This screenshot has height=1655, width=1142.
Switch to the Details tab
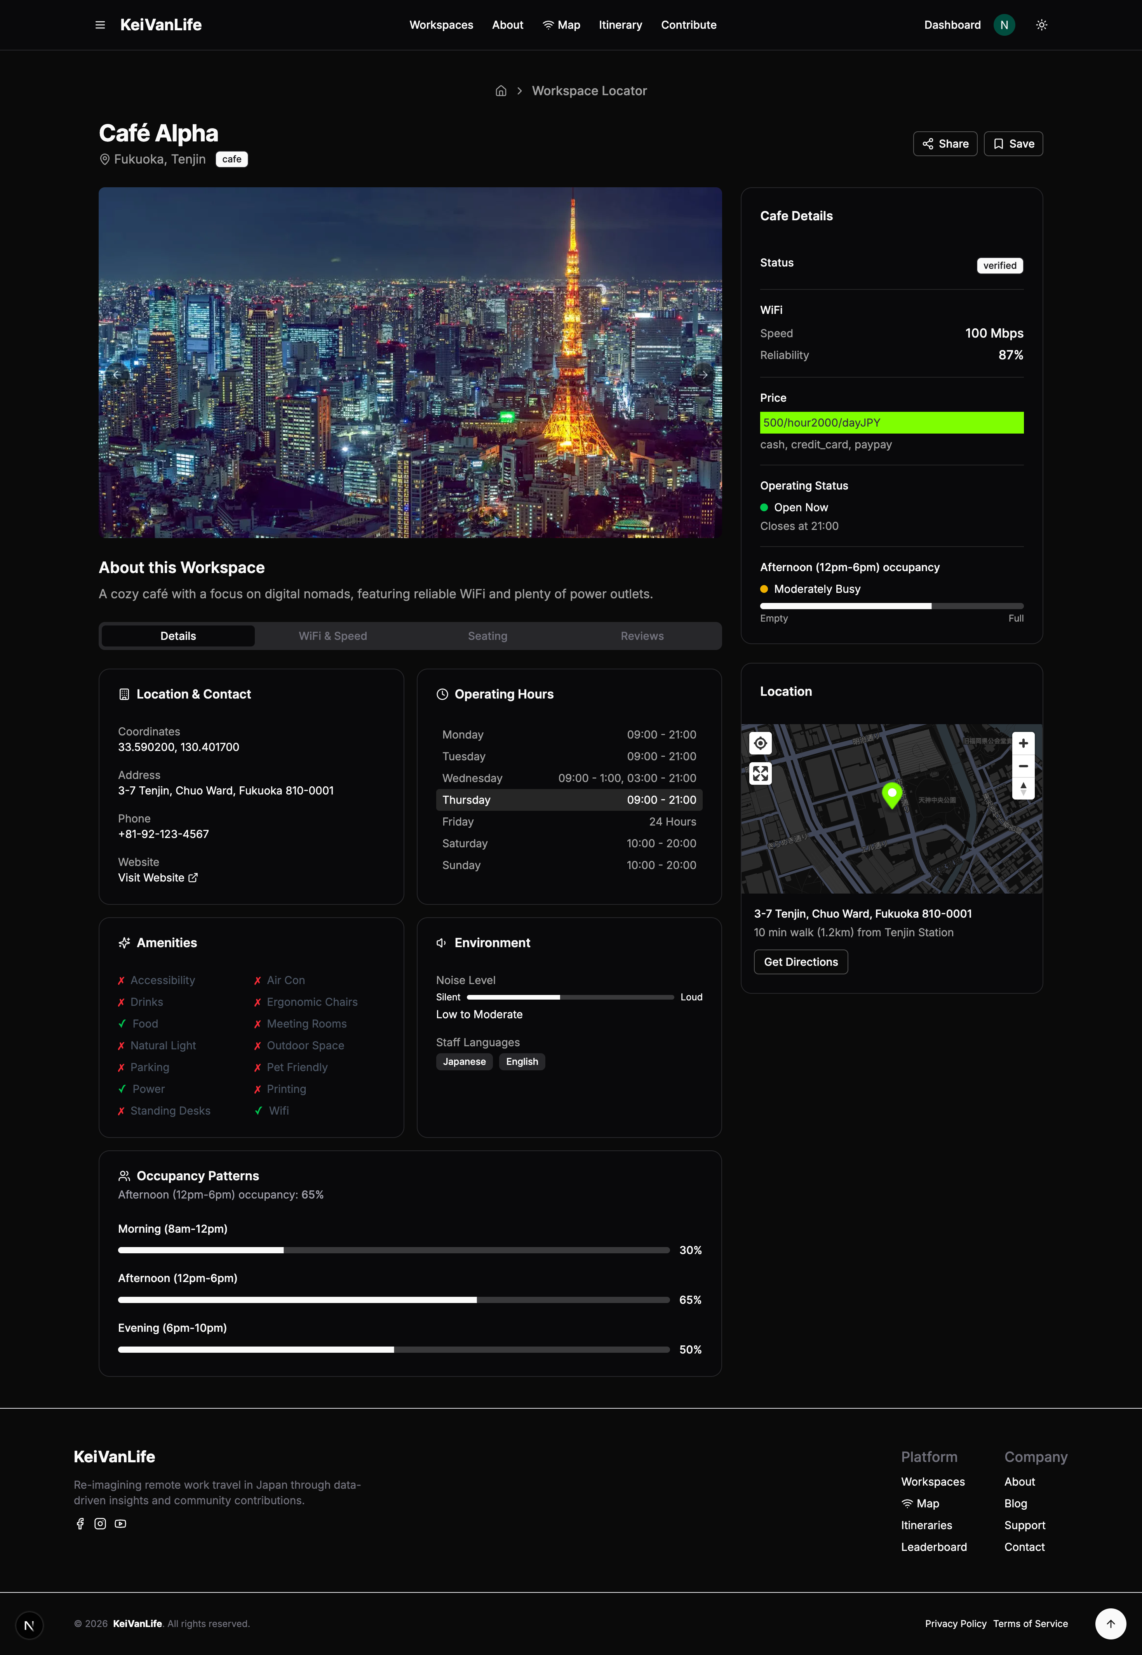click(x=178, y=636)
